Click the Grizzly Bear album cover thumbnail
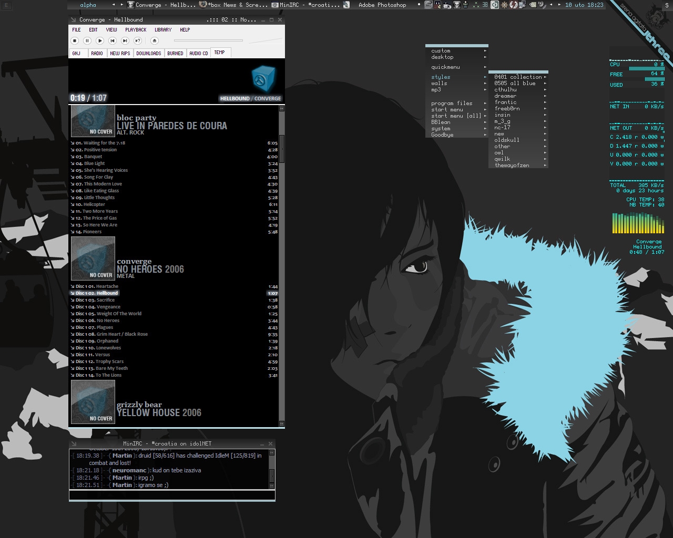The height and width of the screenshot is (538, 673). [x=93, y=402]
